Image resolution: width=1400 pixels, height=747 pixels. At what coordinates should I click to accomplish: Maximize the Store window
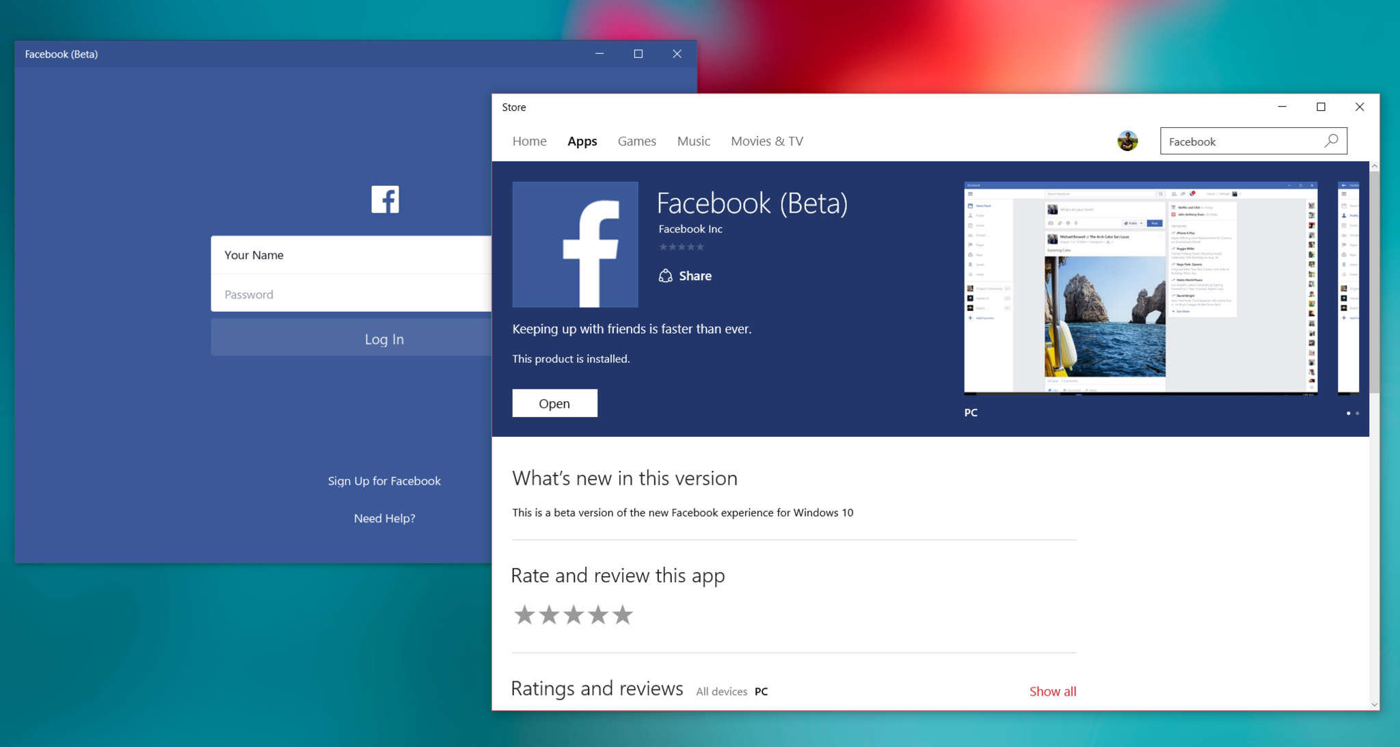(1321, 107)
